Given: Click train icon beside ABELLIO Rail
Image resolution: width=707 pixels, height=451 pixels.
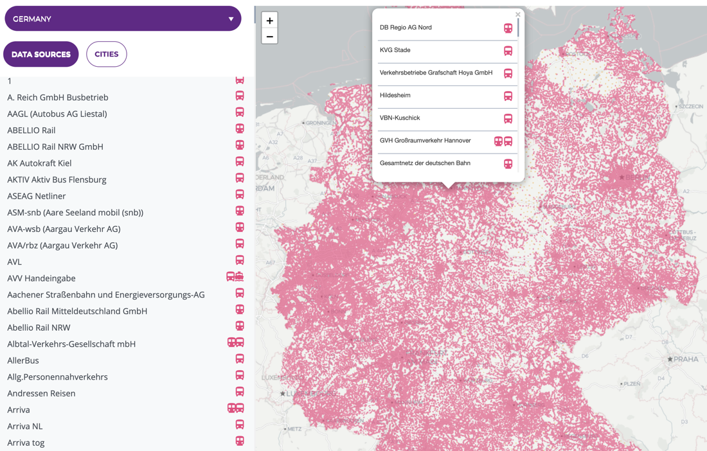Looking at the screenshot, I should 240,128.
